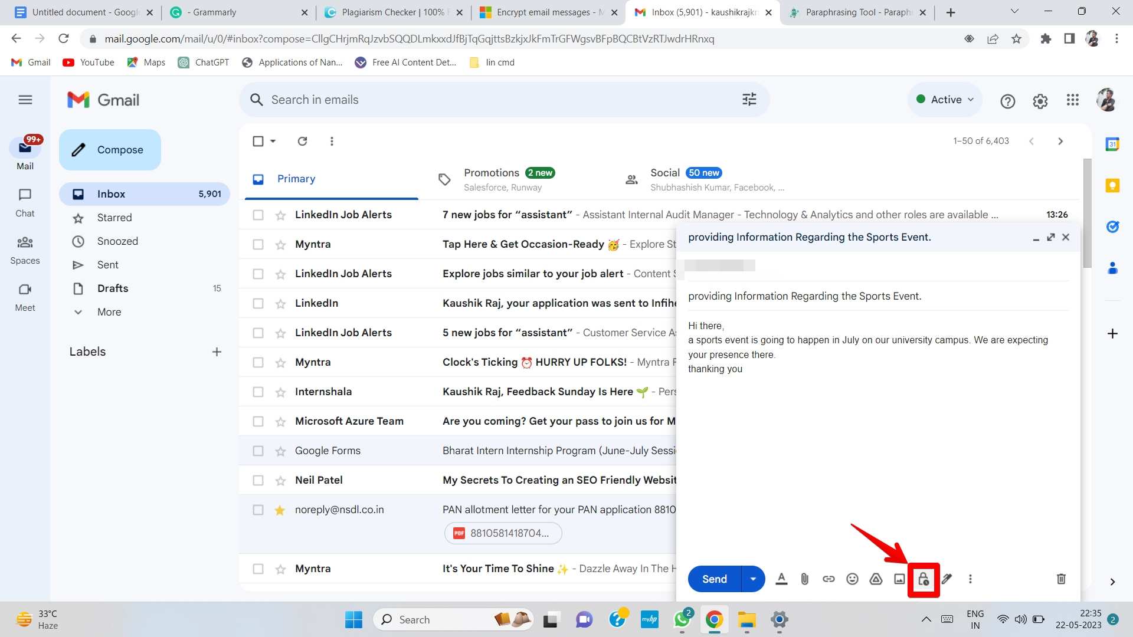The image size is (1133, 637).
Task: Attach files with the paperclip icon
Action: [805, 579]
